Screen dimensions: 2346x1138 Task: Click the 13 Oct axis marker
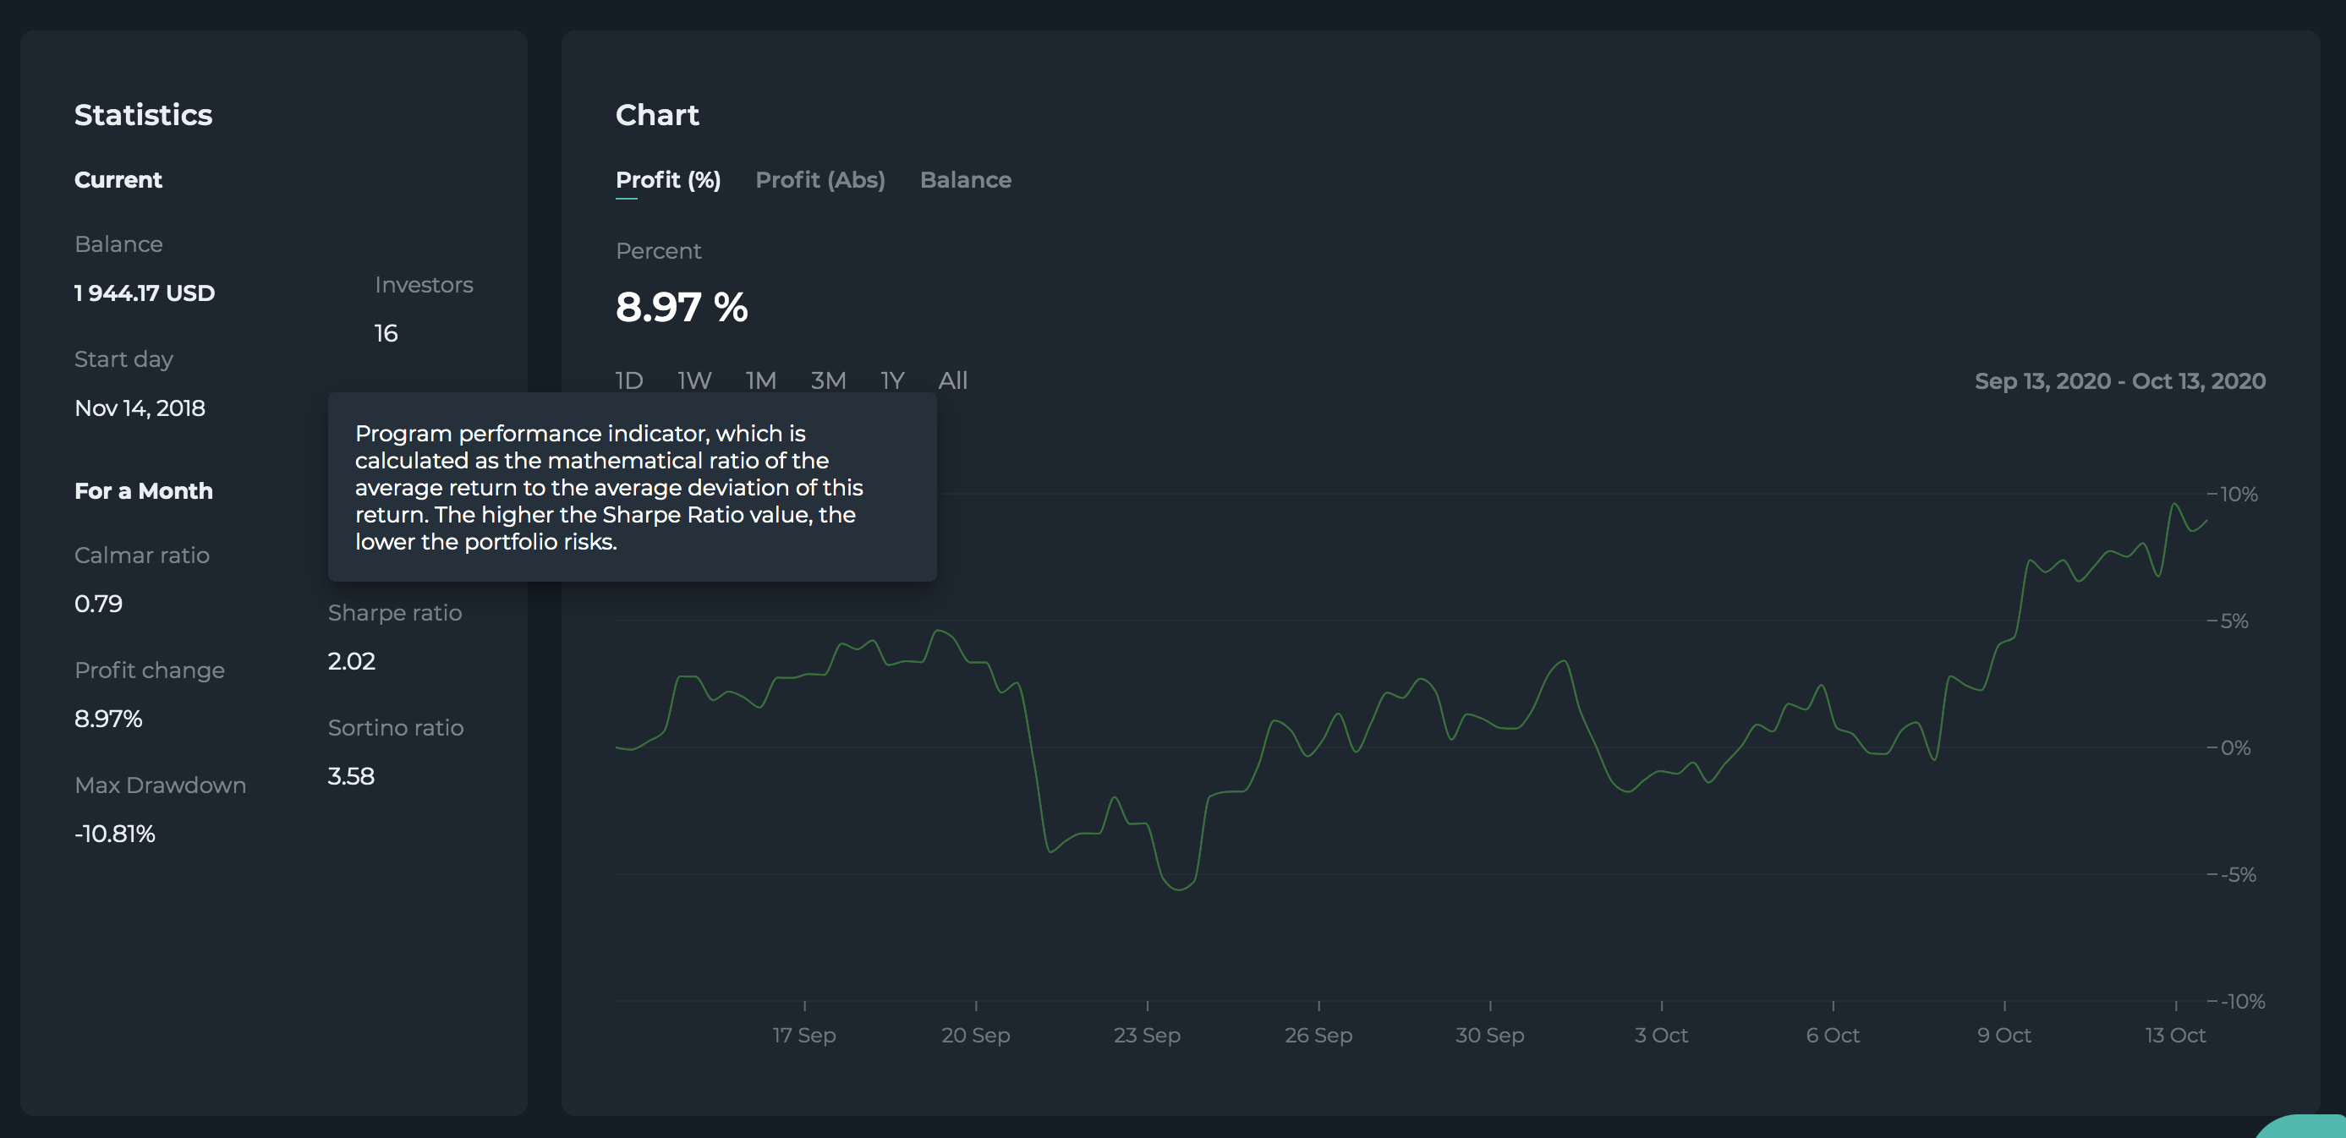2175,1035
